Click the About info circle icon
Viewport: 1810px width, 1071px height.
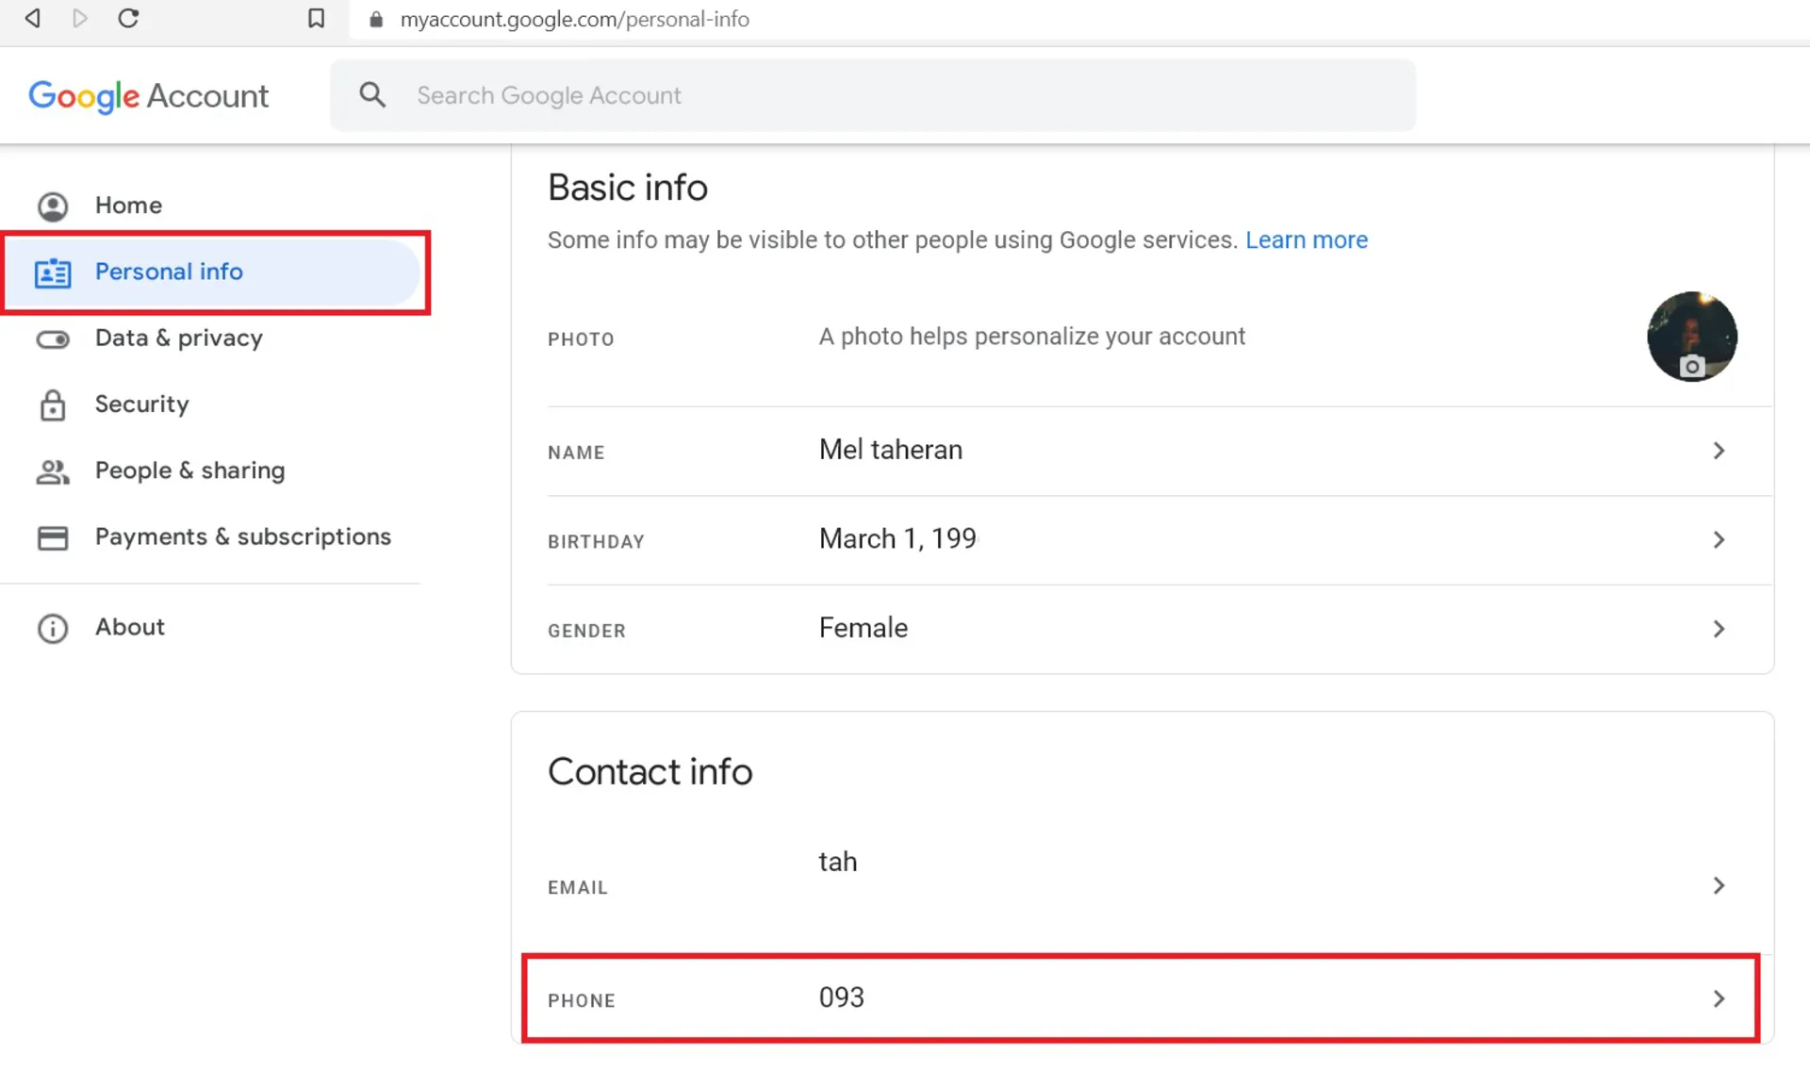coord(53,628)
